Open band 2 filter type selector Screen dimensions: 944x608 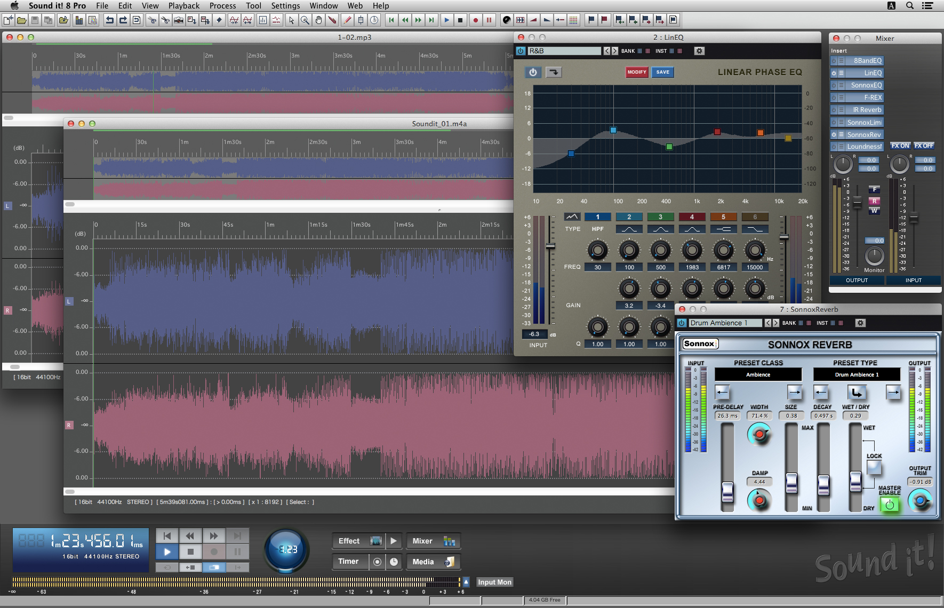(629, 229)
